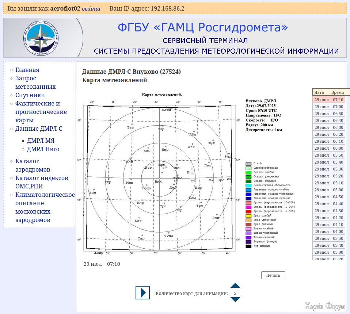
Task: Select the 29 июл 05:40 map entry
Action: tap(329, 162)
